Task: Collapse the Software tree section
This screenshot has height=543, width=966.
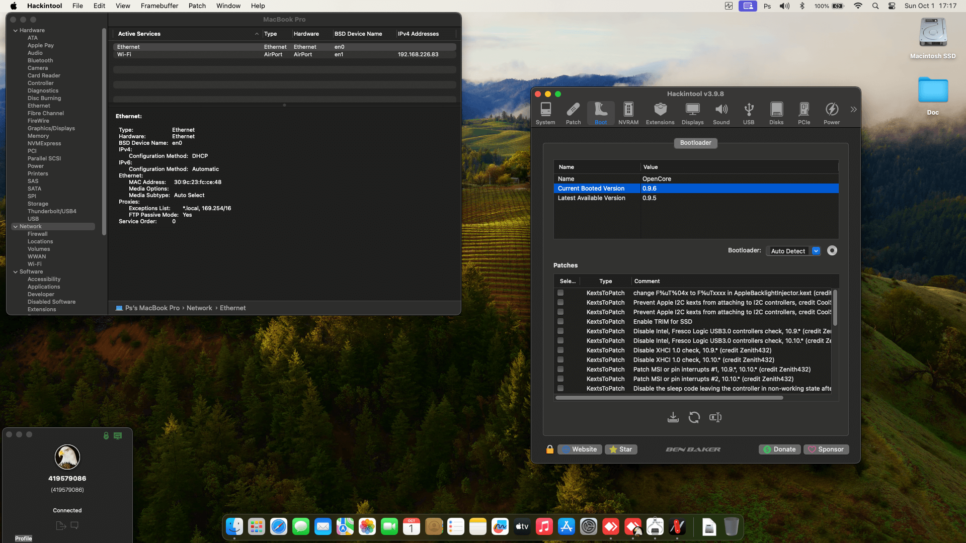Action: (16, 272)
